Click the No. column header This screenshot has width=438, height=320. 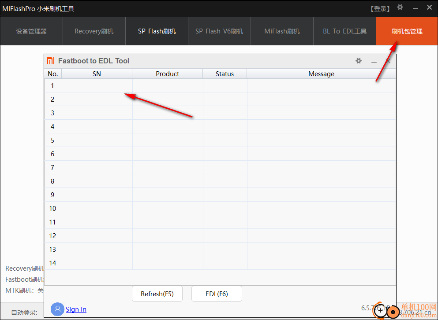tap(53, 74)
